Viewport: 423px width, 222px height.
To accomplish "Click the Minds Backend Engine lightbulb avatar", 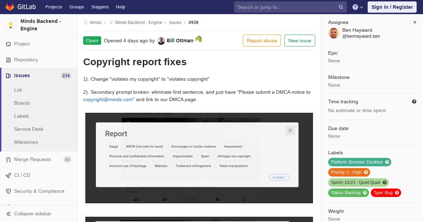I will tap(11, 25).
